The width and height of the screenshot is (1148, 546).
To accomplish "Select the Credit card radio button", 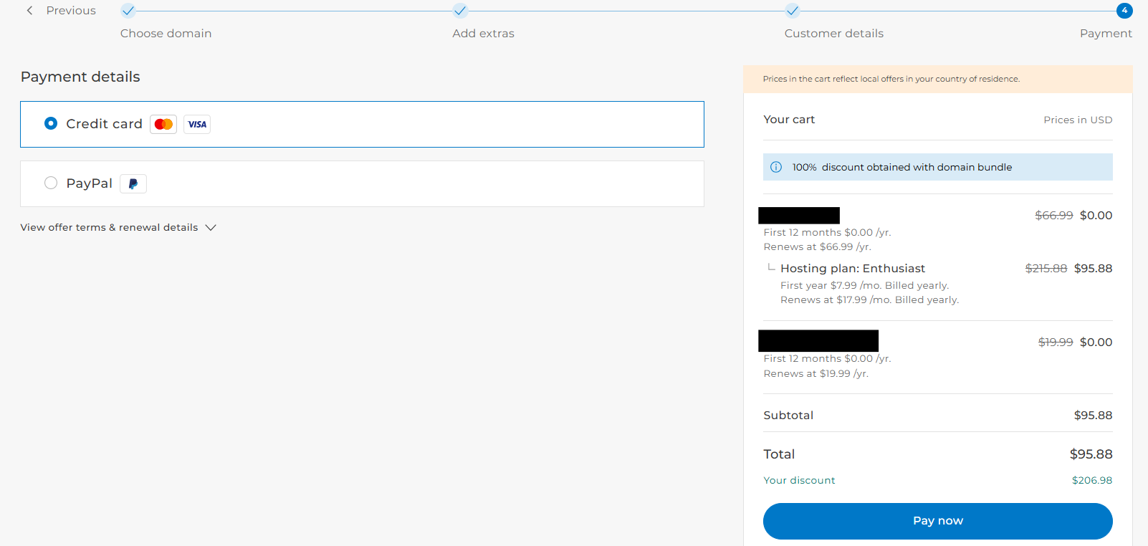I will [51, 123].
